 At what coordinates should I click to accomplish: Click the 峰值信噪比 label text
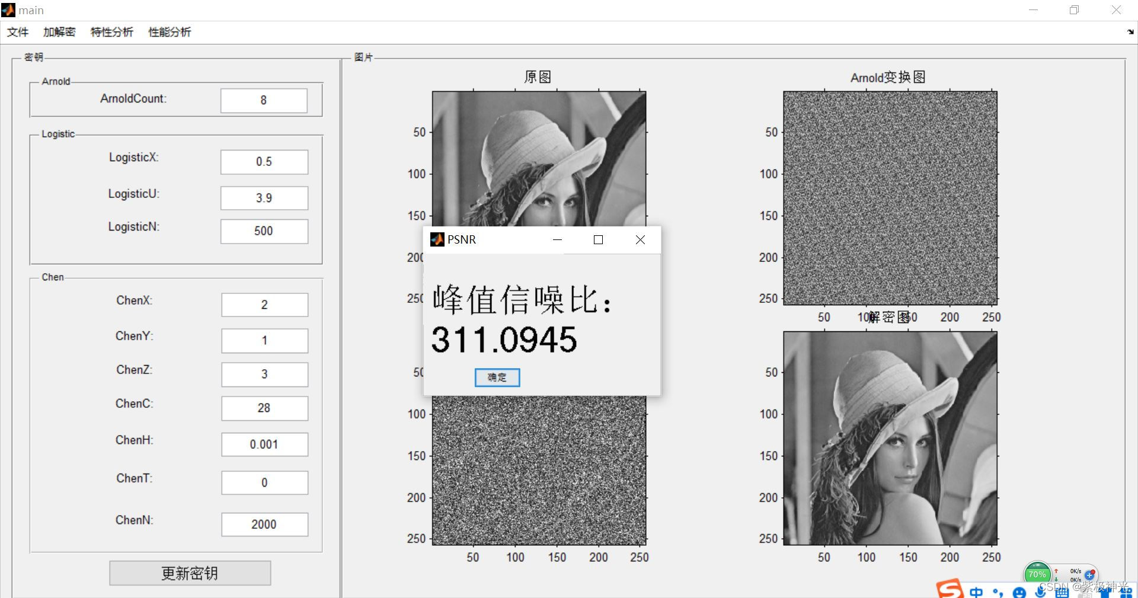tap(522, 299)
